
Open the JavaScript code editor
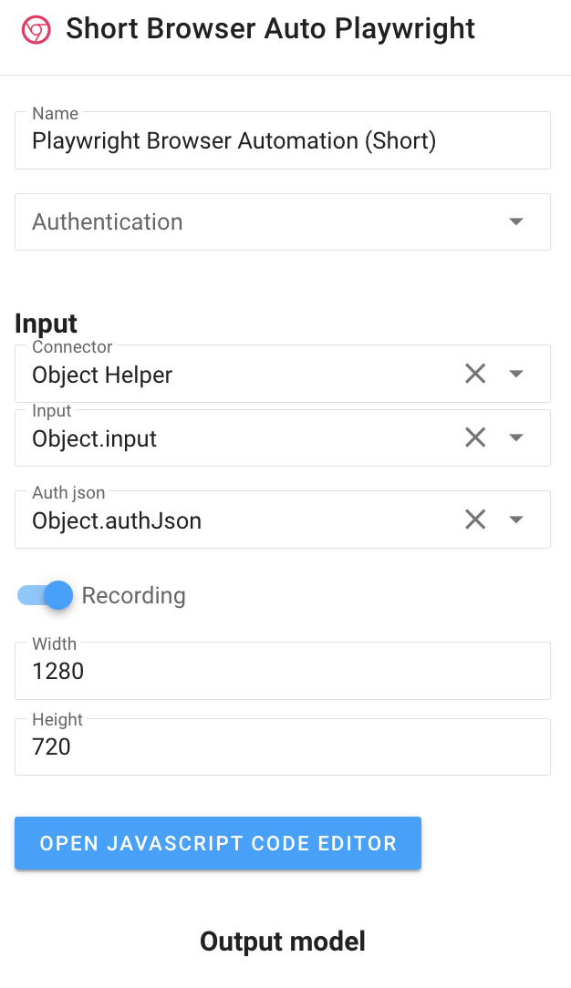217,843
